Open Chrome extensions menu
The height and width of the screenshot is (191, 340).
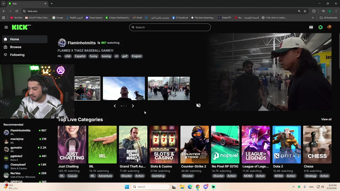314,11
